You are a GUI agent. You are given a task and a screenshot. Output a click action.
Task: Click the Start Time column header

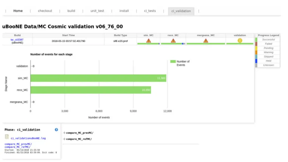coord(68,35)
